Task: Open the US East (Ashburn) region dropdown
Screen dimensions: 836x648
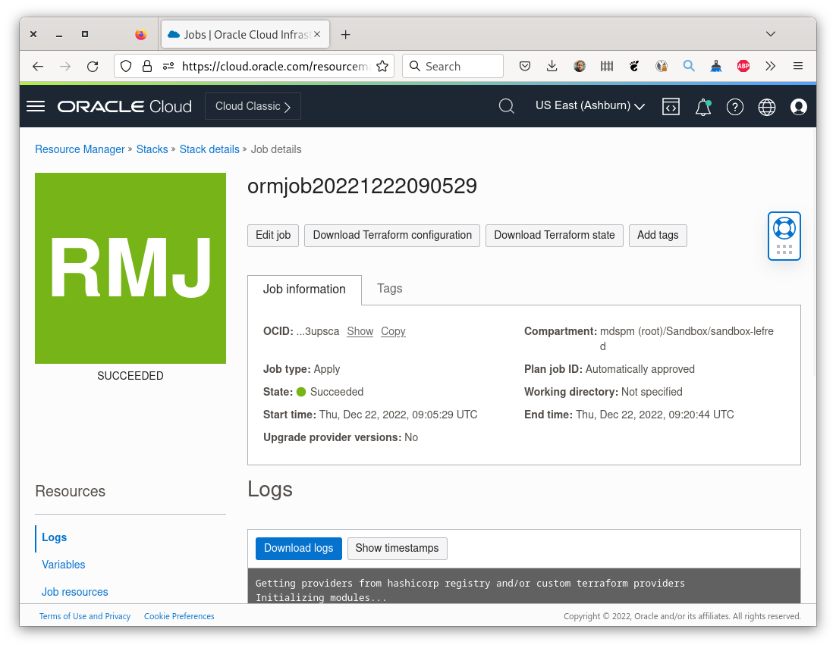Action: pyautogui.click(x=589, y=106)
